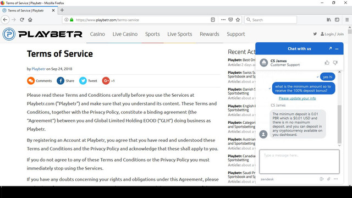Click chat scrollbar up arrow
Screen dimensions: 352x198
tap(339, 72)
